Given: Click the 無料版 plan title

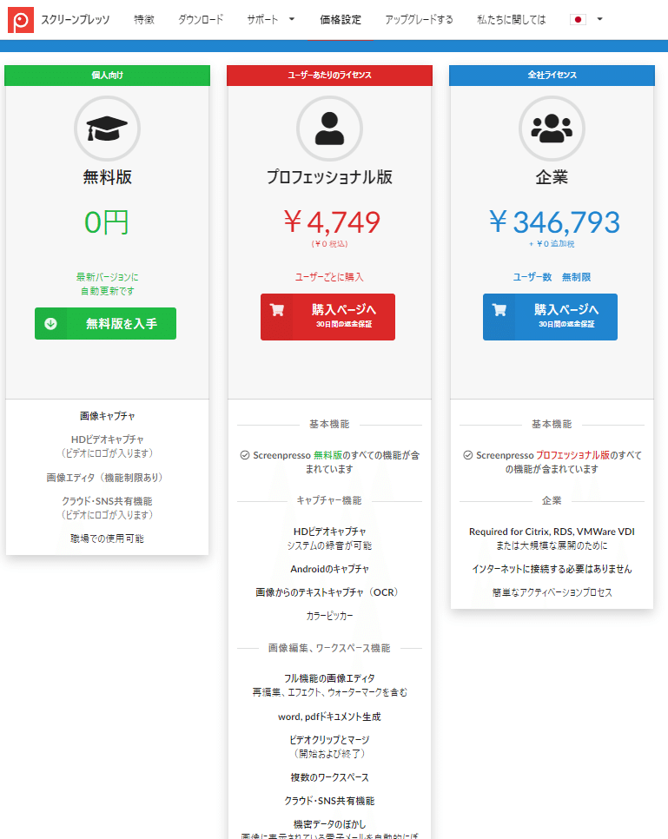Looking at the screenshot, I should [107, 177].
